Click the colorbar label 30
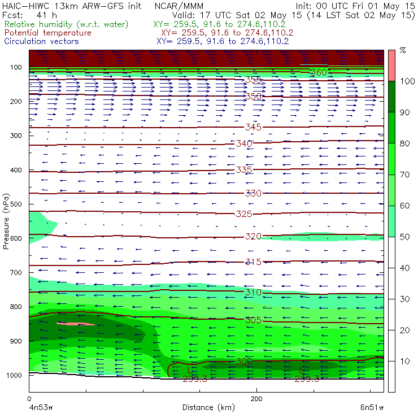The image size is (418, 418). tap(404, 299)
